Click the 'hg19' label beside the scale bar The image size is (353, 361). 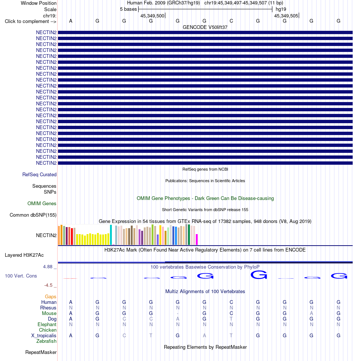click(281, 9)
